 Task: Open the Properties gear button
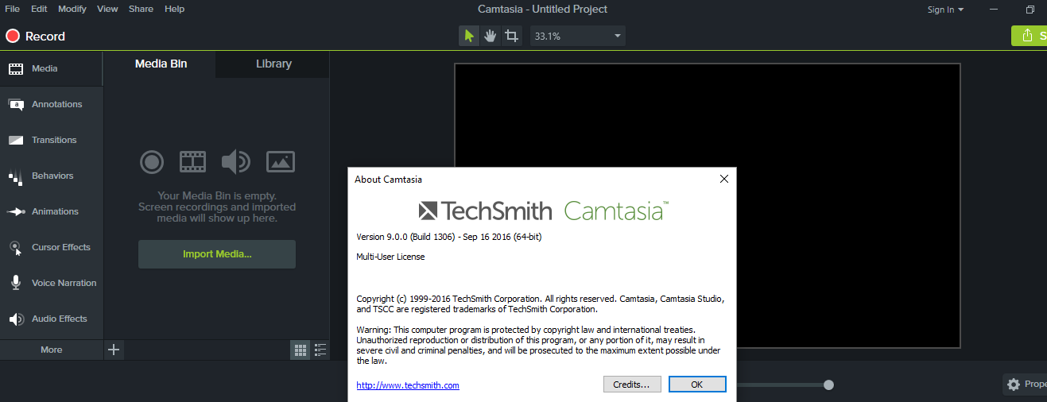pos(1026,385)
